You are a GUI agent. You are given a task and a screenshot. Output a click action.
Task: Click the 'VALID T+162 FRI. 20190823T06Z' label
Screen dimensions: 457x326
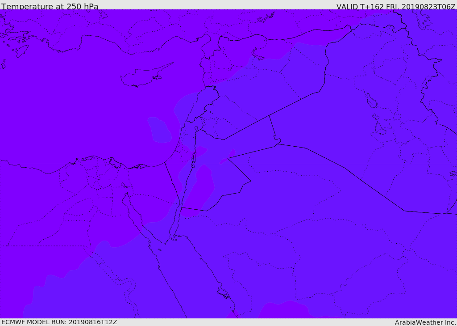coord(396,6)
